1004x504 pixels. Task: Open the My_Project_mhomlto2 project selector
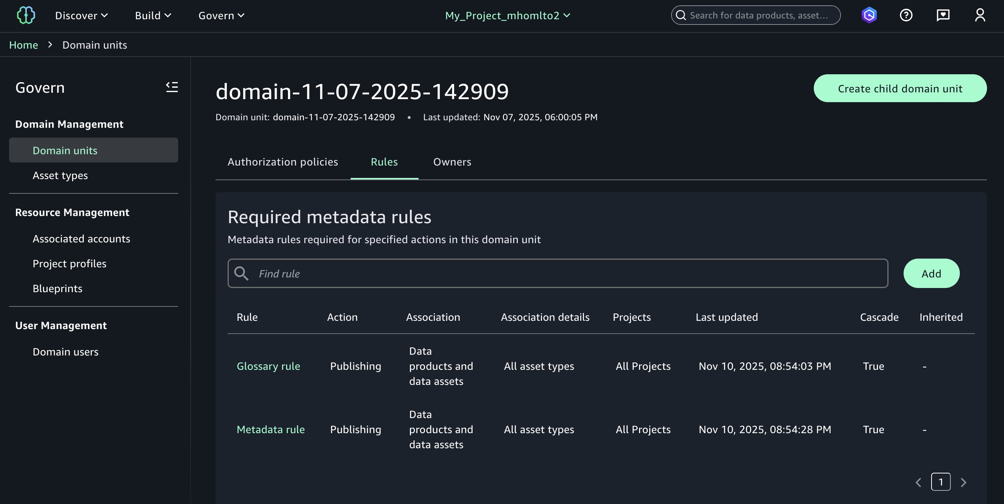507,15
